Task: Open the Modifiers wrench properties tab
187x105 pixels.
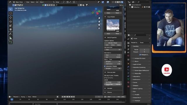Action: pos(128,67)
